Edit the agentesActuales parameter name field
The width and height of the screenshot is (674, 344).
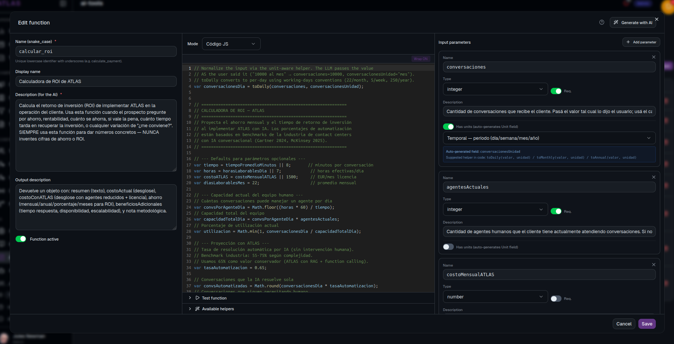point(549,187)
